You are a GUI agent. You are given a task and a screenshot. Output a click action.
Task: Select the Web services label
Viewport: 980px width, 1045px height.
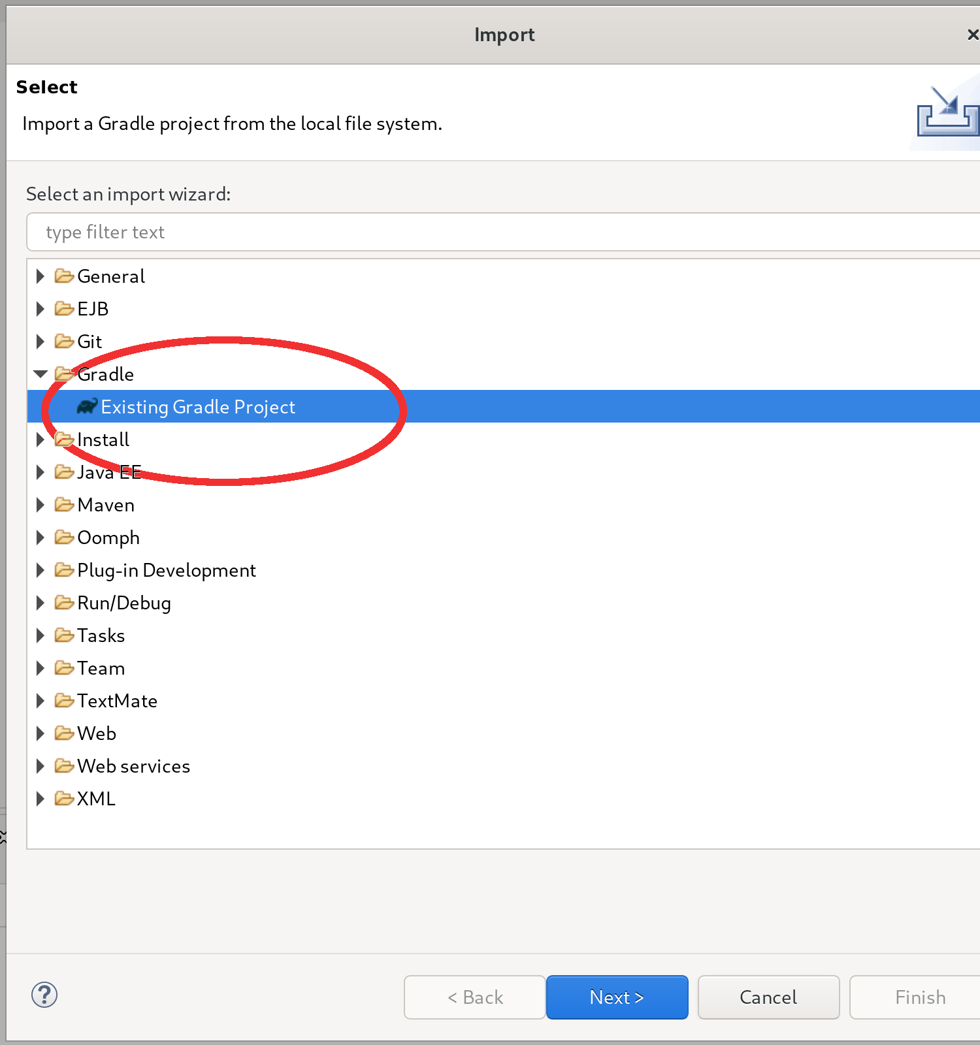[x=134, y=766]
